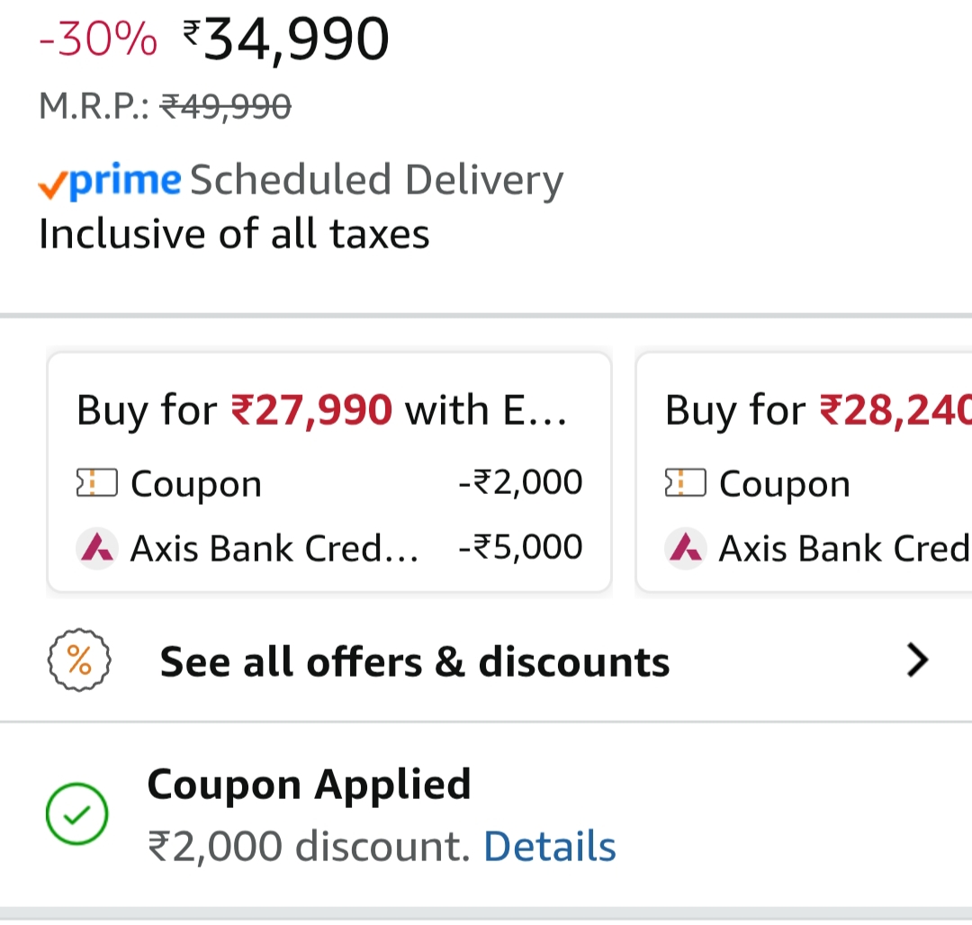Screen dimensions: 972x925
Task: Click the green Coupon Applied checkmark
Action: click(77, 815)
